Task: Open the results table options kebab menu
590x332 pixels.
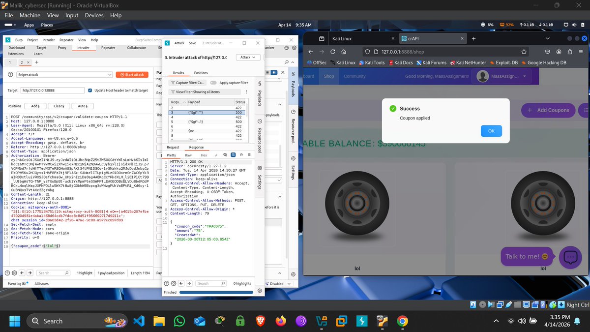Action: tap(246, 92)
